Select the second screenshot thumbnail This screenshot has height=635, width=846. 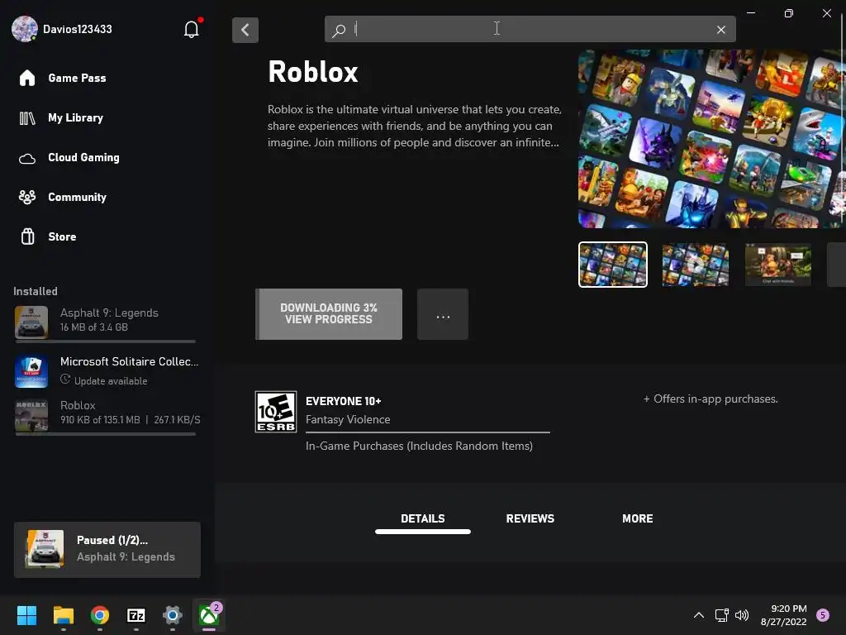pyautogui.click(x=696, y=265)
